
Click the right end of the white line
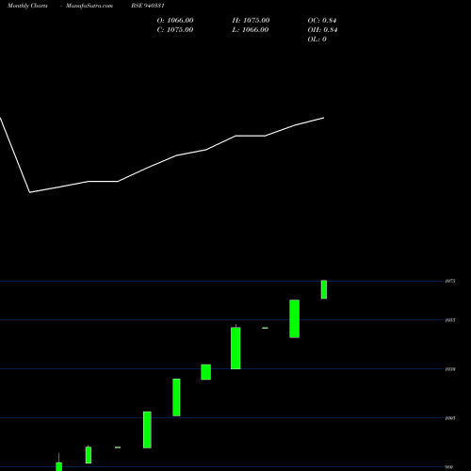[x=324, y=118]
